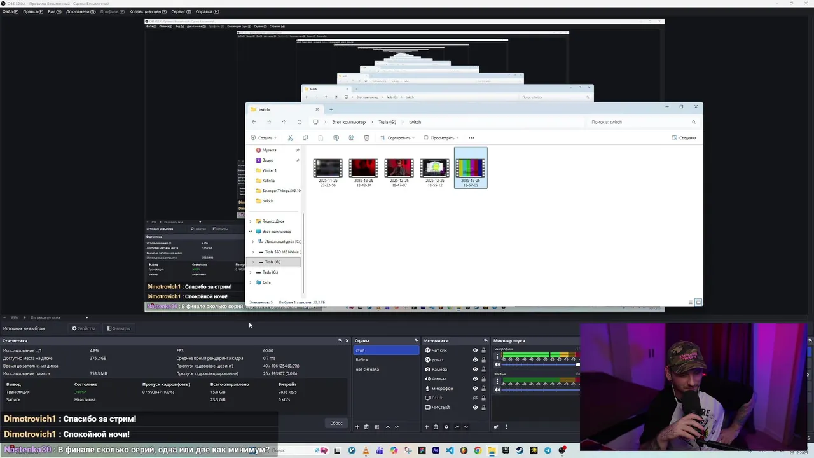The width and height of the screenshot is (814, 458).
Task: Hide the Камера source
Action: (475, 370)
